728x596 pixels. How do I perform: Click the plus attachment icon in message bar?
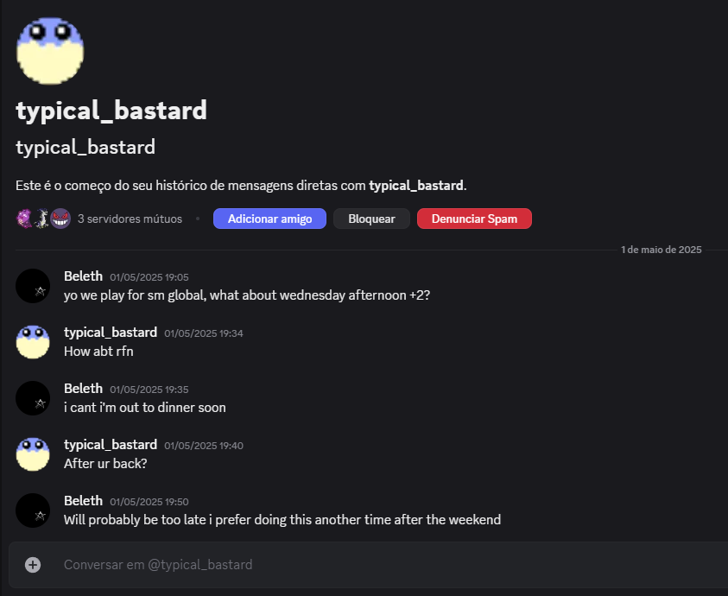click(x=33, y=565)
